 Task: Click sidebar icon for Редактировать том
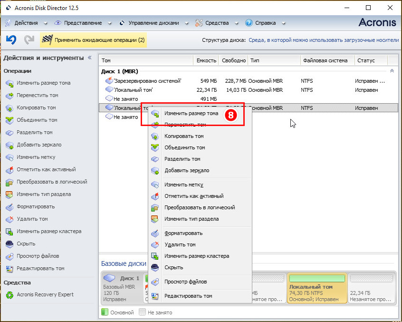coord(10,269)
